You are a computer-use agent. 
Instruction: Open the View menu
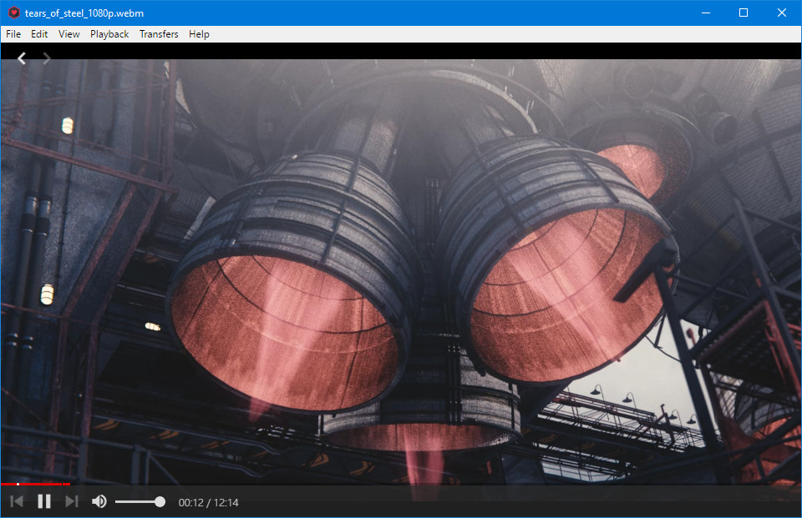[69, 34]
